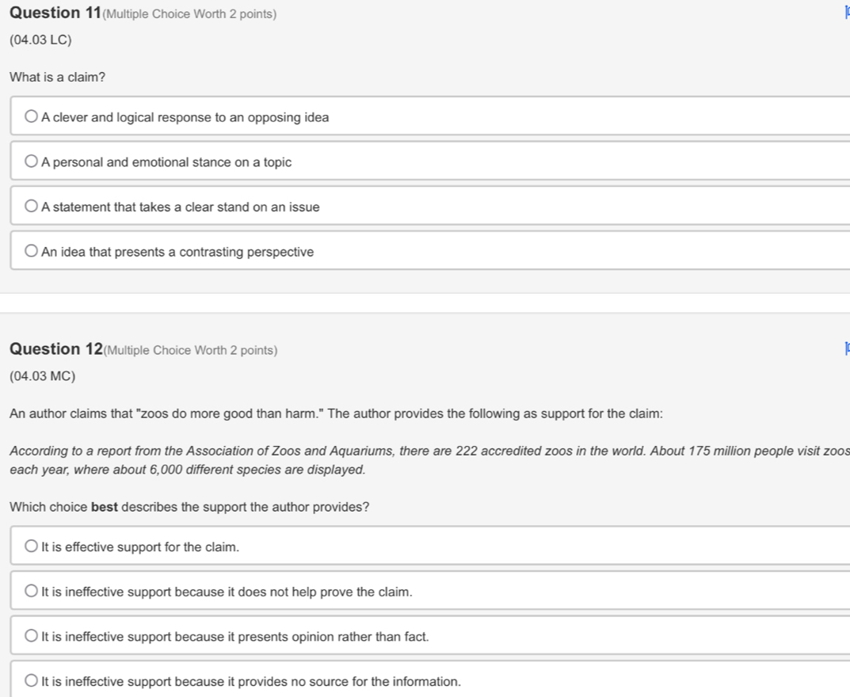
Task: Click Question 11's 'Multiple Choice Worth 2 points' label
Action: [189, 14]
